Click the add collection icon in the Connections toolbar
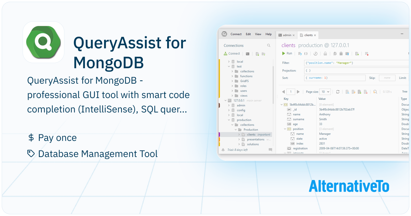Viewport: 411px width, 216px height. point(257,54)
